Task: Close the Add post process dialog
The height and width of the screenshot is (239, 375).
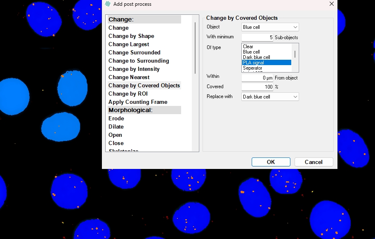Action: (331, 4)
